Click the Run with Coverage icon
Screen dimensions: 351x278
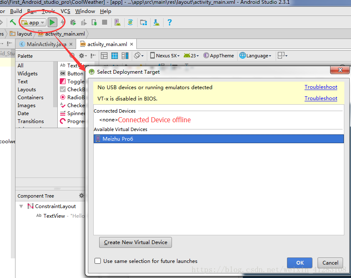[84, 23]
